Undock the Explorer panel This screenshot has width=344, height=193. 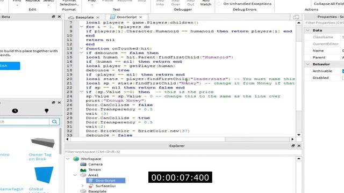tap(293, 146)
